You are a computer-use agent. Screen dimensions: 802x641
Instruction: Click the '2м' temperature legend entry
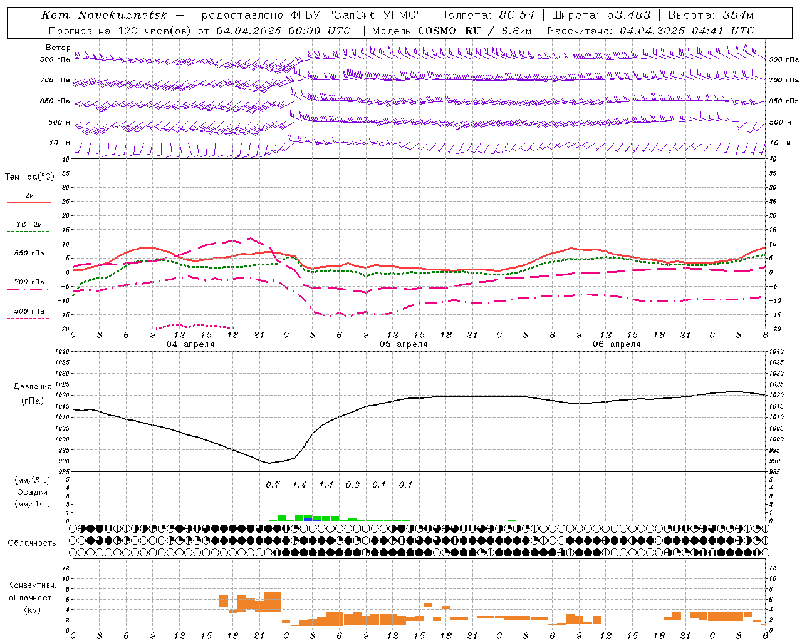point(29,196)
